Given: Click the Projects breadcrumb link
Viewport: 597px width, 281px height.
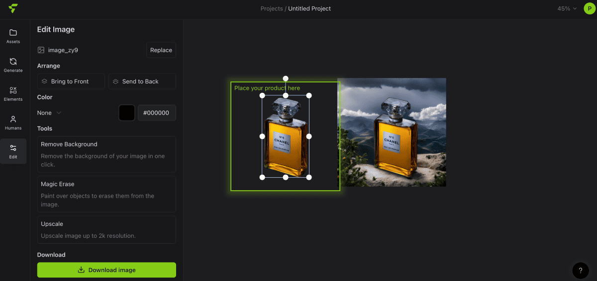Looking at the screenshot, I should click(x=271, y=8).
